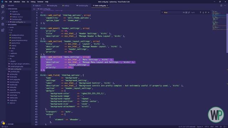Viewport: 228px width, 128px height.
Task: Expand the Outline section
Action: click(10, 124)
